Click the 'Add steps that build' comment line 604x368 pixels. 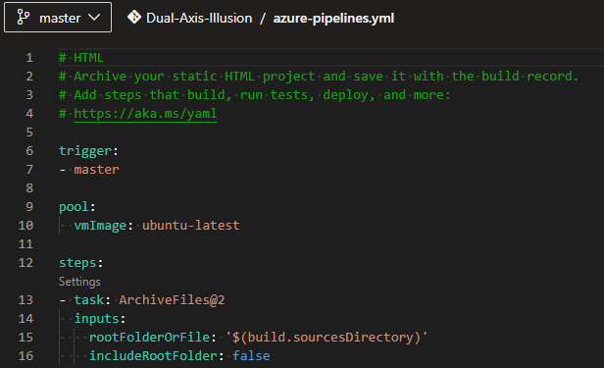tap(255, 95)
